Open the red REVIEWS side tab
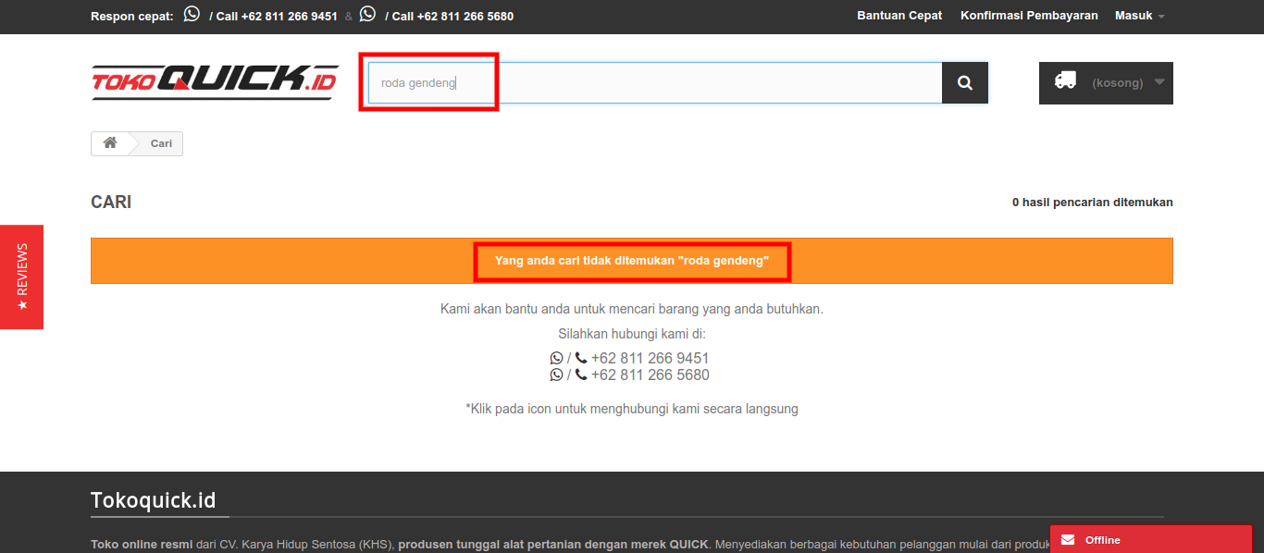1264x553 pixels. point(21,276)
